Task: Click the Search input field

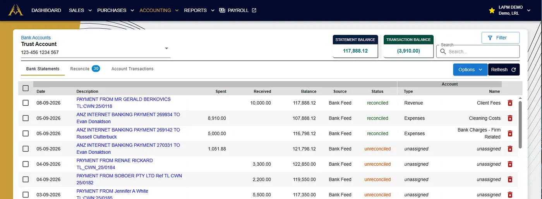Action: pyautogui.click(x=478, y=51)
